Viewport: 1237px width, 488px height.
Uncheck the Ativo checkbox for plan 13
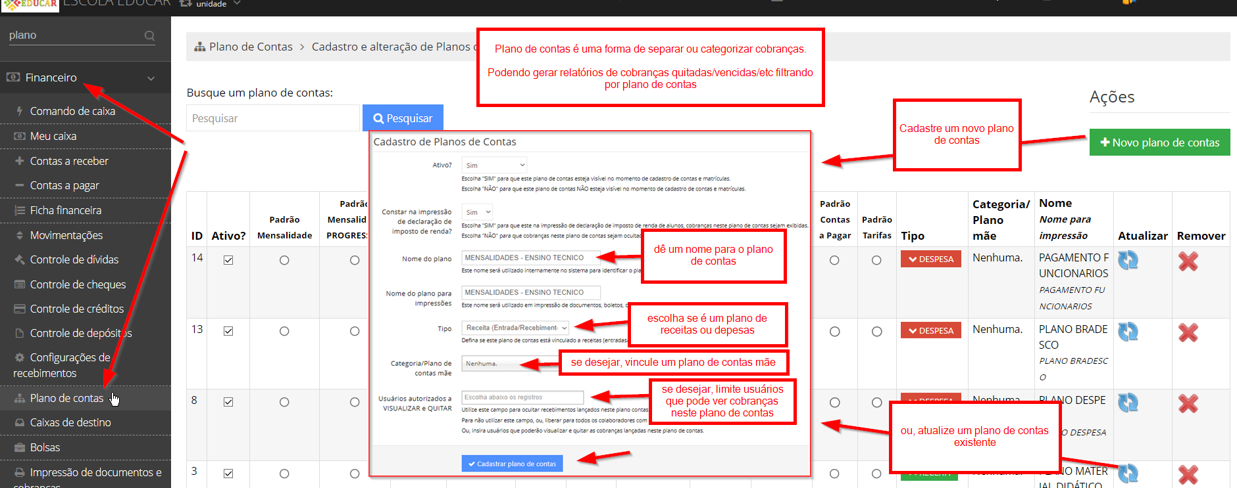tap(228, 331)
